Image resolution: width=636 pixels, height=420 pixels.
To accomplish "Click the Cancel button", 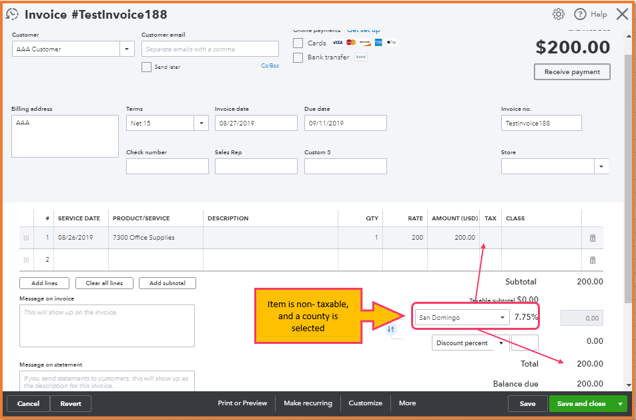I will pyautogui.click(x=29, y=404).
